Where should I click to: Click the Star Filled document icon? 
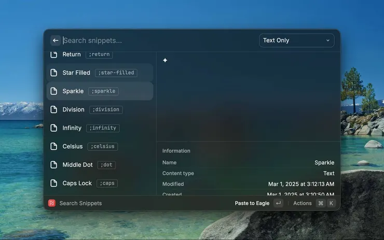(x=53, y=73)
